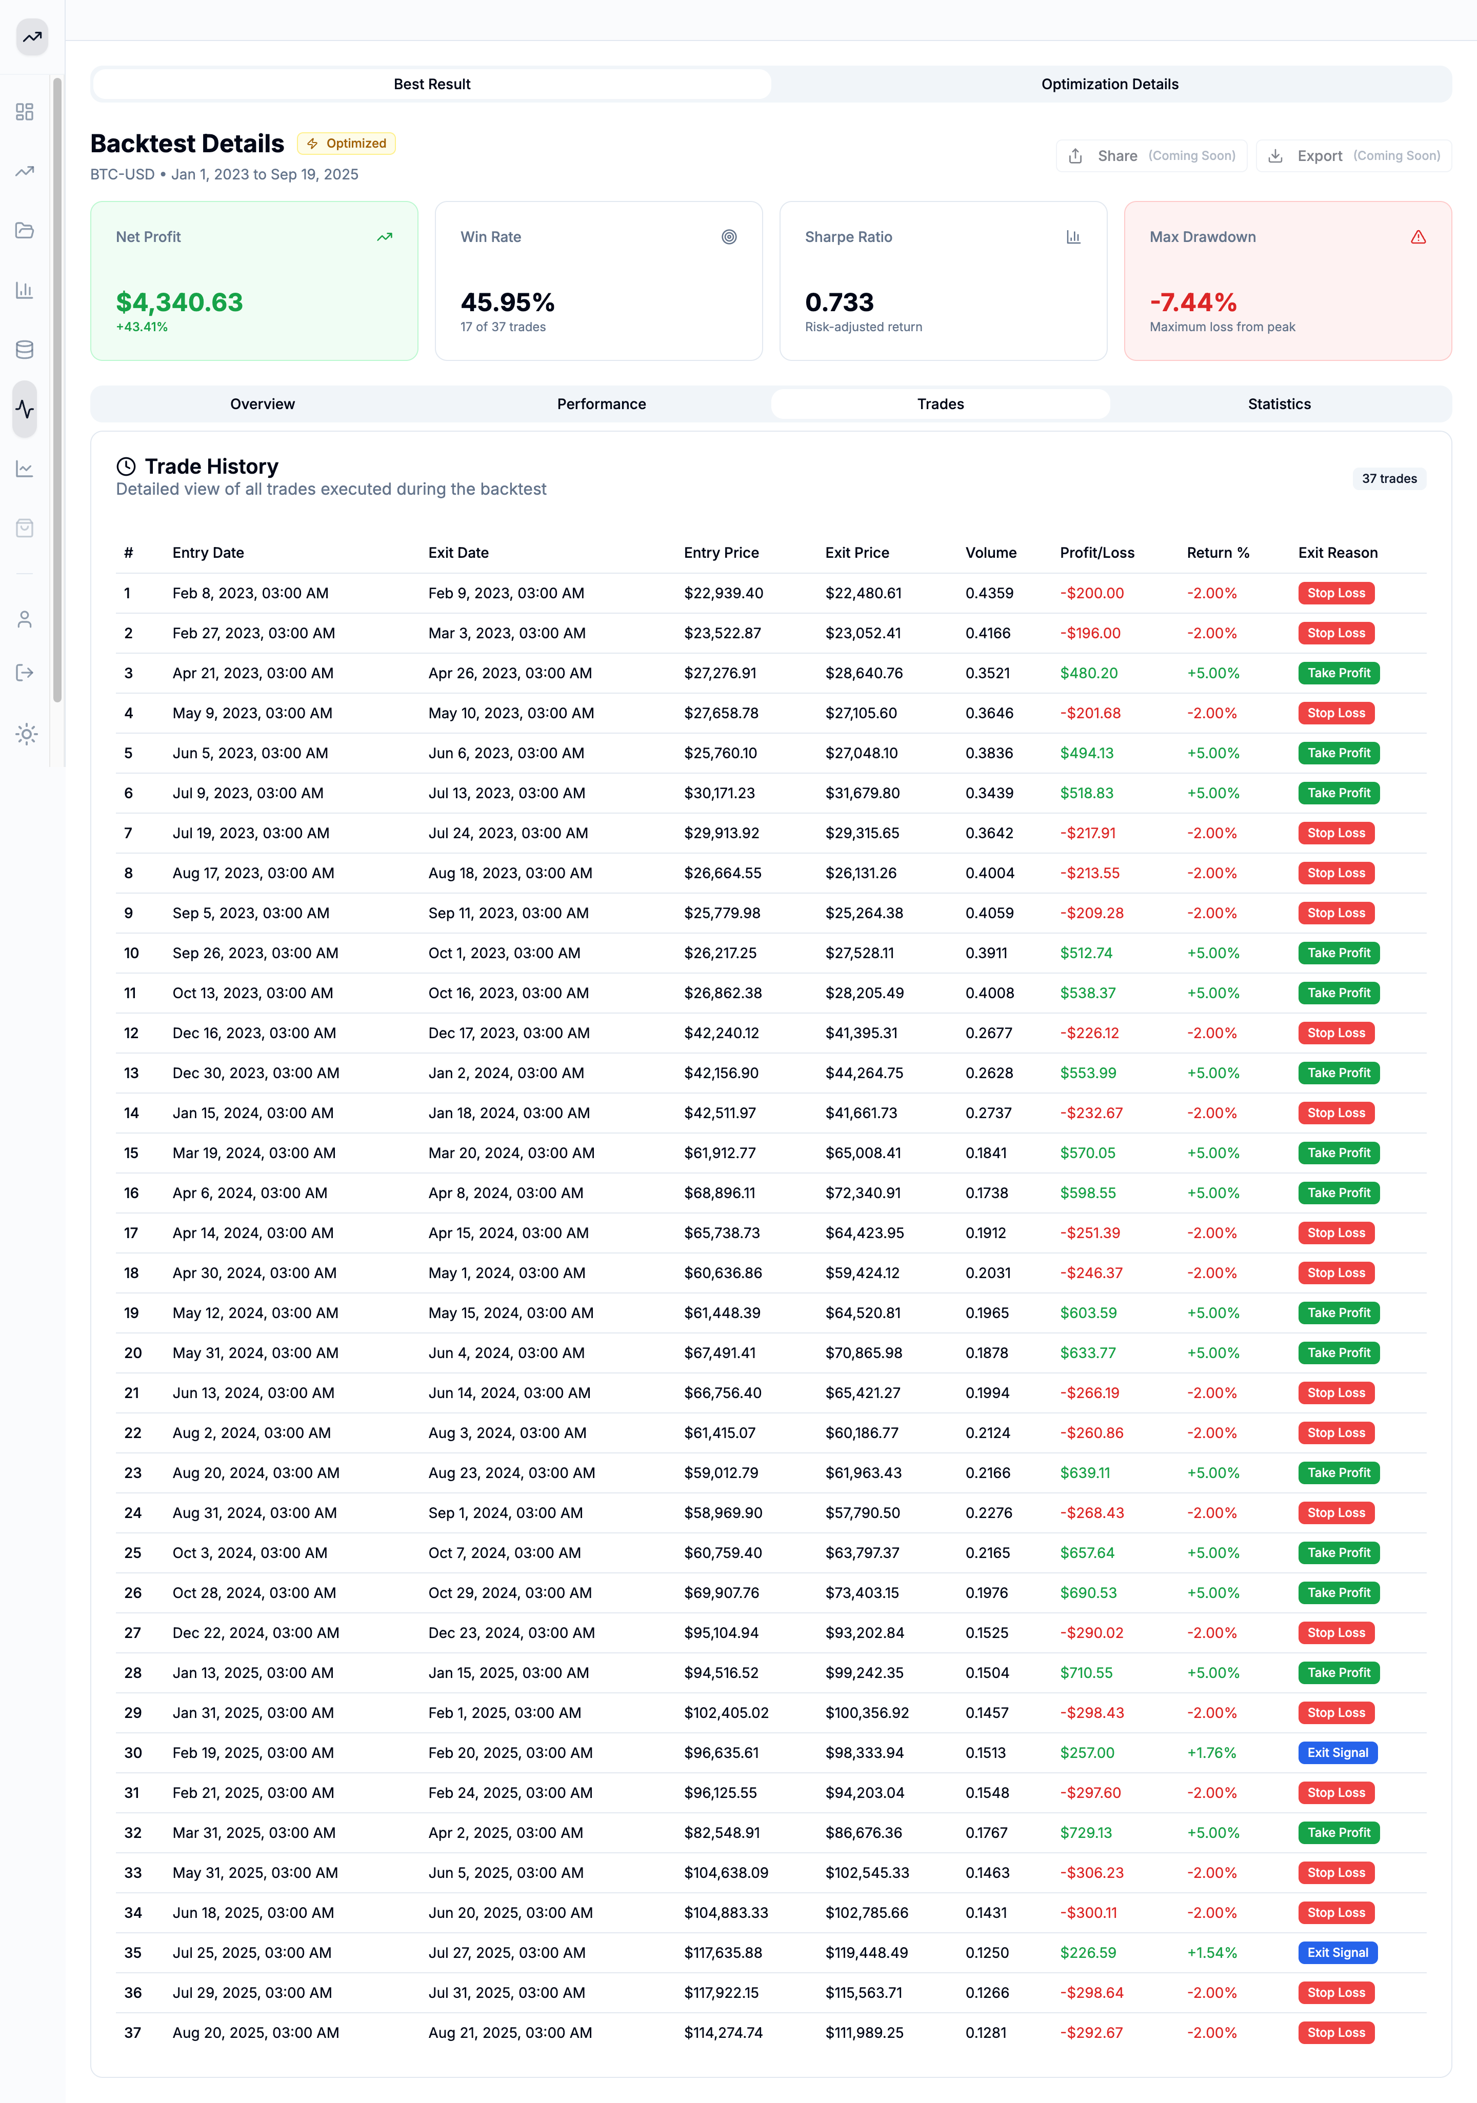Select the Best Result tab
This screenshot has width=1477, height=2103.
coord(431,84)
